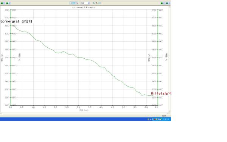Click the left green vertical axis line
This screenshot has height=142, width=227.
pos(11,58)
